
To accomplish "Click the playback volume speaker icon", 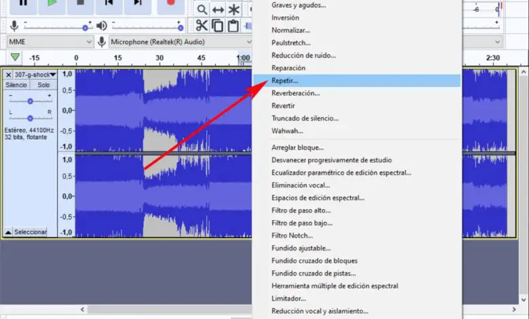I will point(101,26).
